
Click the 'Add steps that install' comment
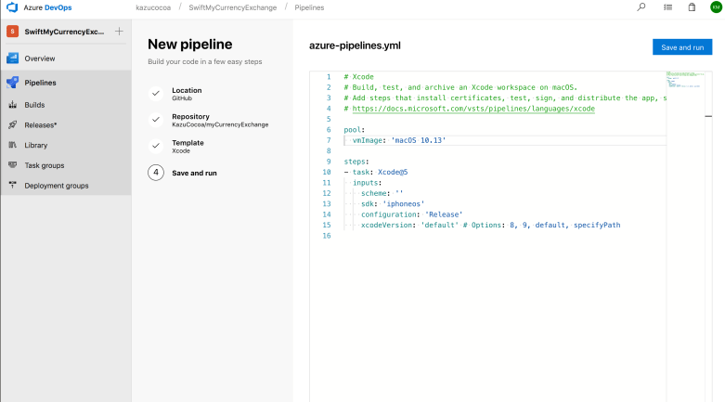pos(505,98)
